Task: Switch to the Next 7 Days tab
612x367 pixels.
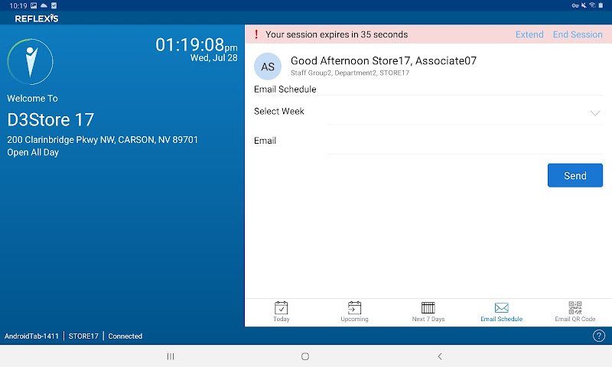Action: pyautogui.click(x=428, y=312)
